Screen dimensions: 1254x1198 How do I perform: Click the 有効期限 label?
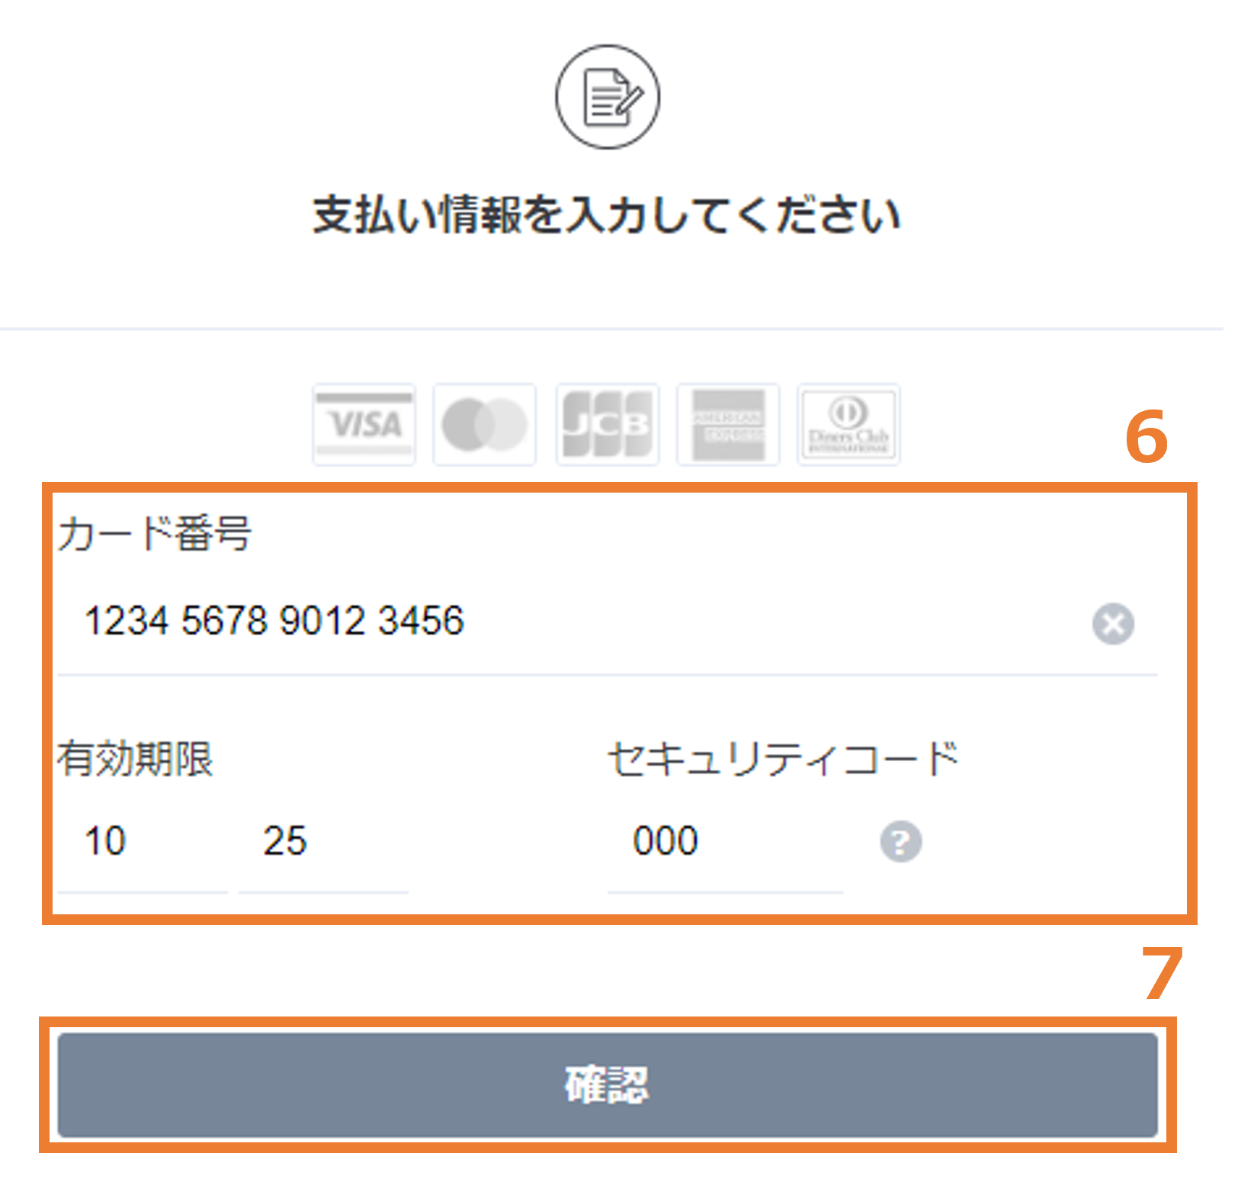tap(136, 759)
